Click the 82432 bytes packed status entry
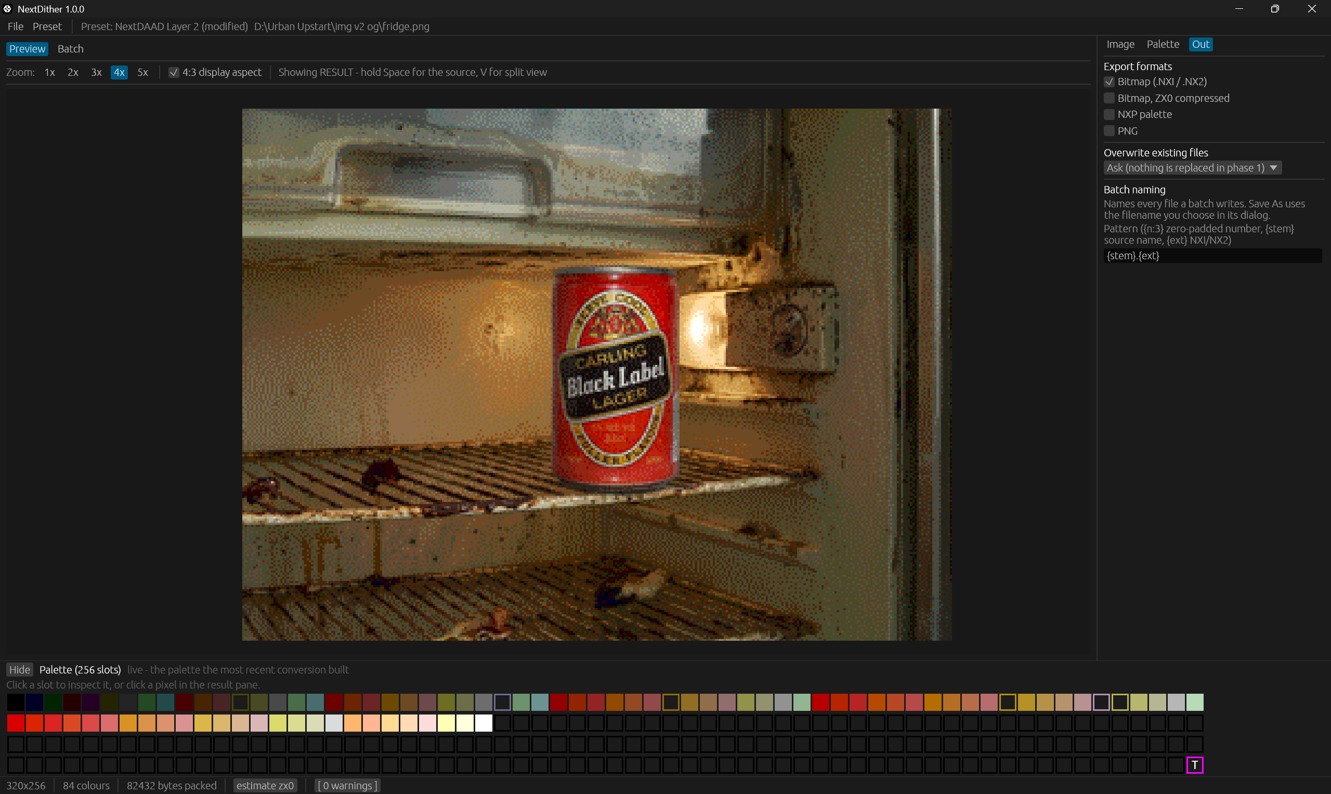The height and width of the screenshot is (794, 1331). 172,786
